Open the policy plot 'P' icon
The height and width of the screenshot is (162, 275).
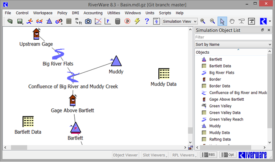[108, 21]
